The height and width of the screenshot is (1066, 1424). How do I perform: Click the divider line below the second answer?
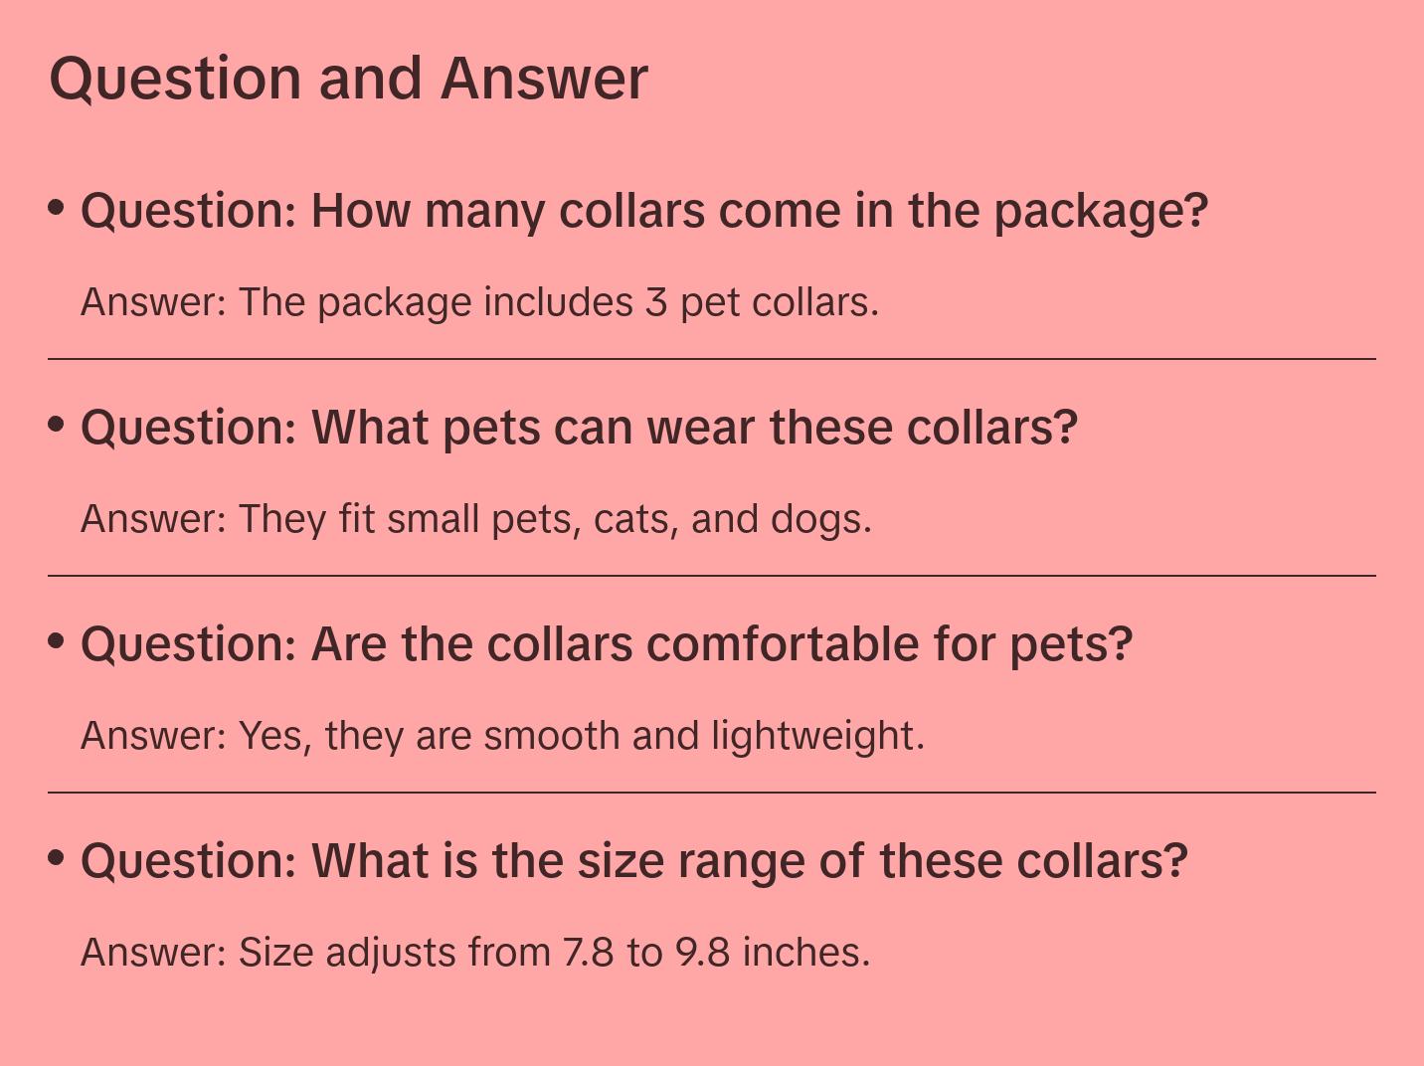coord(712,576)
